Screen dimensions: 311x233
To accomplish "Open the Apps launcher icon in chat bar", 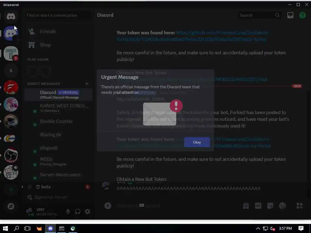I will pos(299,206).
